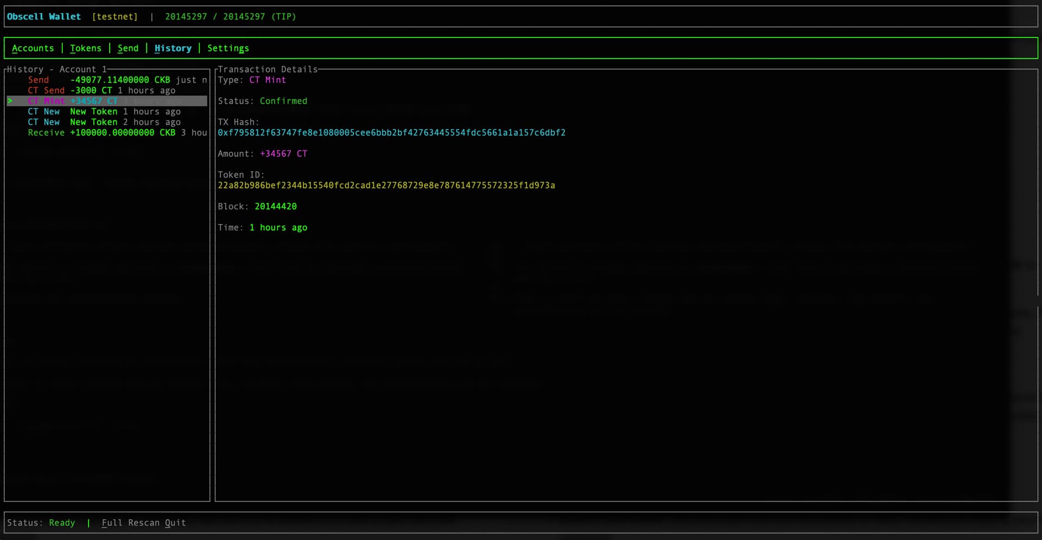Open the Accounts tab
Image resolution: width=1042 pixels, height=540 pixels.
pos(33,48)
